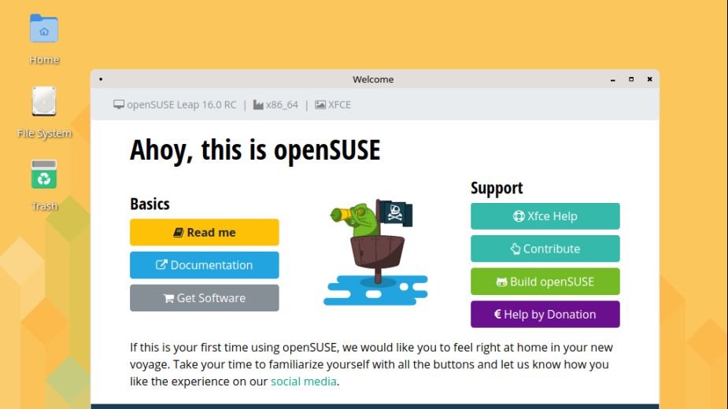
Task: Click the Contribute button
Action: 545,249
